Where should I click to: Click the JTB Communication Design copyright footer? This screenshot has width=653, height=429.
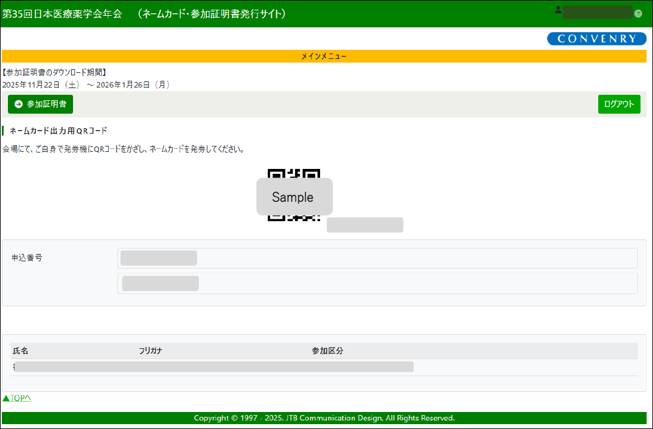pos(324,418)
